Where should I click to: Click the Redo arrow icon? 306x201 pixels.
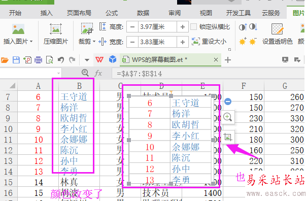pos(72,60)
